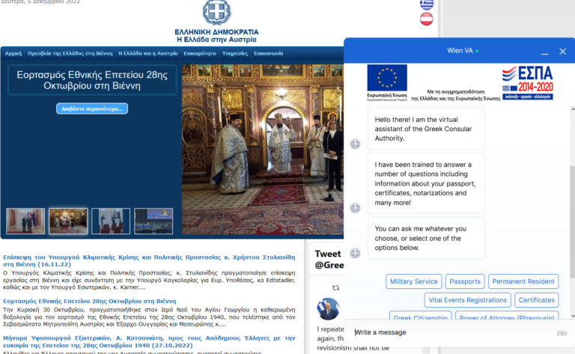Open the Επικαιρότητα menu
Image resolution: width=575 pixels, height=354 pixels.
tap(200, 53)
